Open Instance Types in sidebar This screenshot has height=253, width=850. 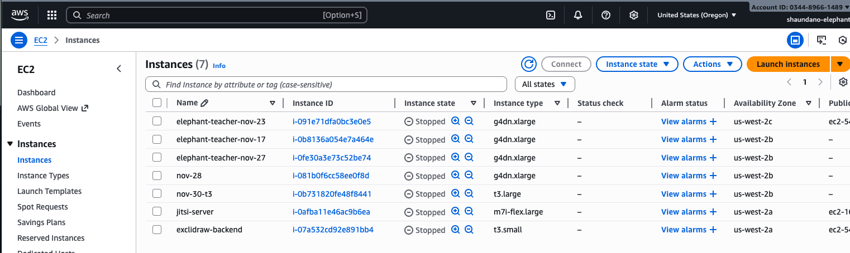[x=44, y=176]
